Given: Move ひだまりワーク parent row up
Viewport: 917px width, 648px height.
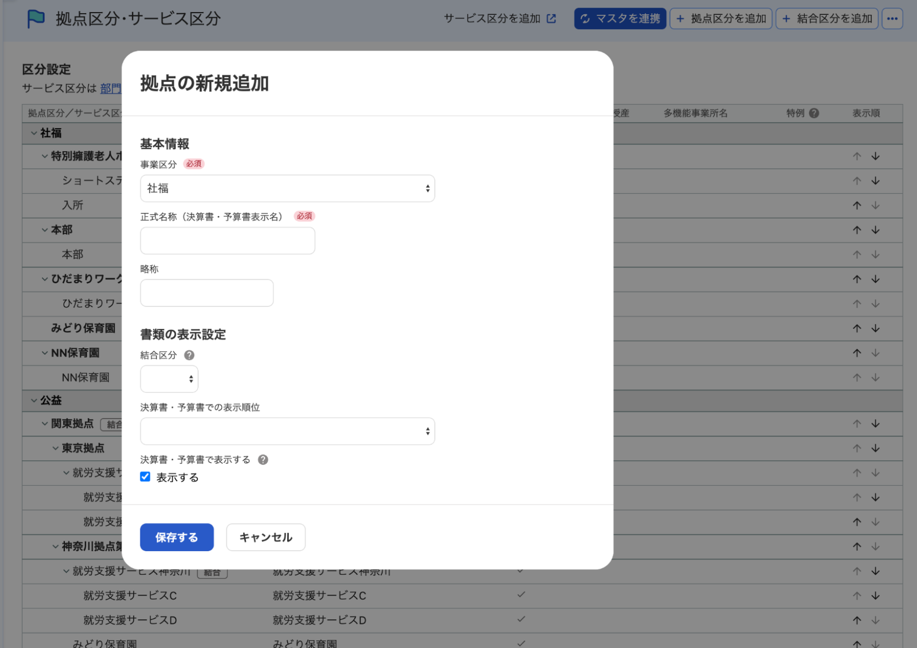Looking at the screenshot, I should [x=857, y=279].
